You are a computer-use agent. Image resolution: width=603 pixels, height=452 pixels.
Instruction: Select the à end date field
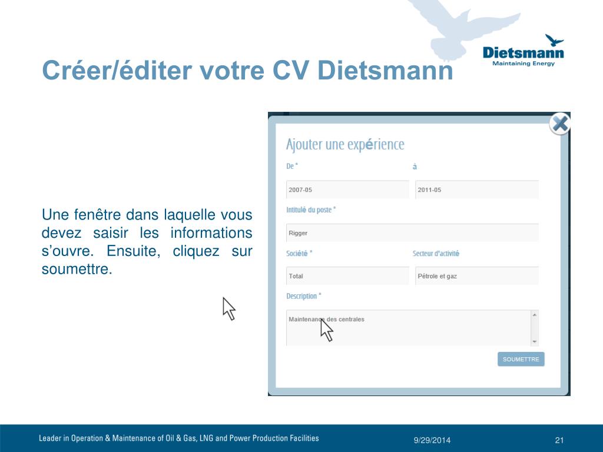[477, 190]
